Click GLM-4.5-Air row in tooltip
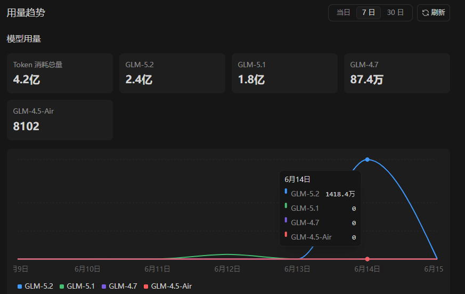465x294 pixels. [x=320, y=237]
